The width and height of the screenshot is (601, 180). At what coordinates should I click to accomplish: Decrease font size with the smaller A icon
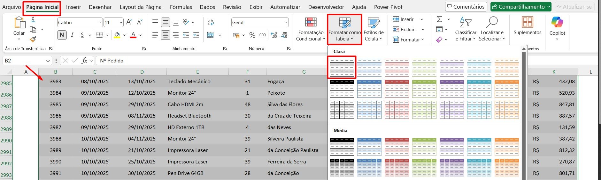click(x=140, y=22)
